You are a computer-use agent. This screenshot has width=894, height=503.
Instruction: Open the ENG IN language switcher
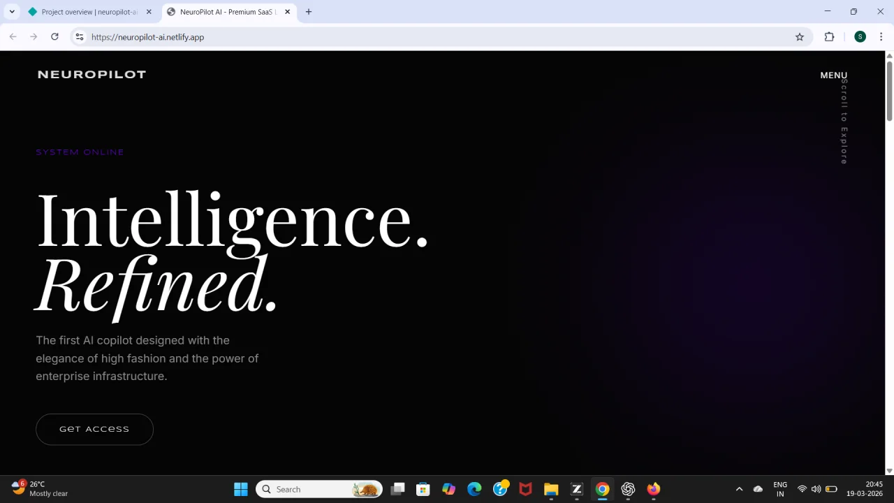[x=780, y=489]
